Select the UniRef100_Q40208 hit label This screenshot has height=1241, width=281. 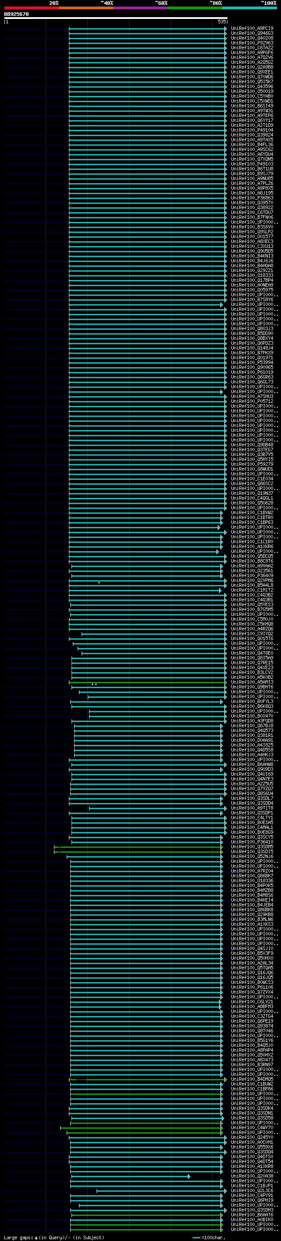pyautogui.click(x=252, y=38)
